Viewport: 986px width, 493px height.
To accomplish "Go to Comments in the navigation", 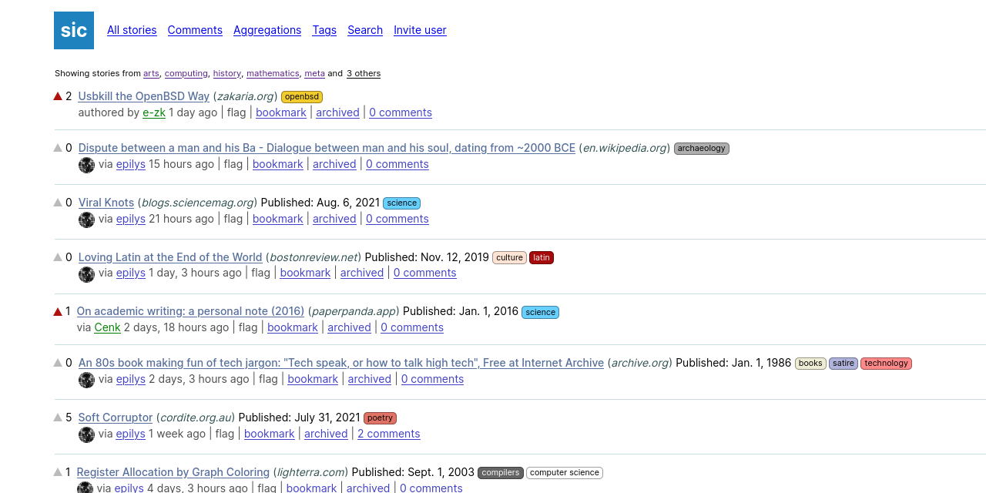I will tap(195, 30).
